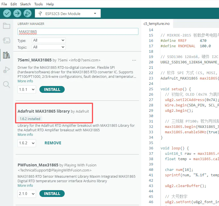Click the USB icon in board selector
This screenshot has height=206, width=219.
pos(40,14)
